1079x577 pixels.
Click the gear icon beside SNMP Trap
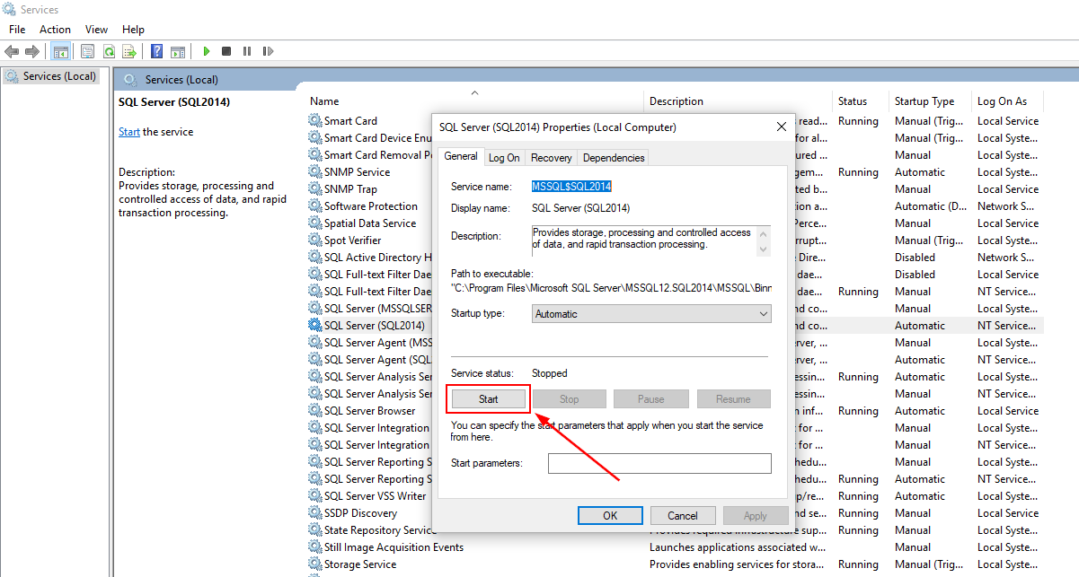coord(314,188)
